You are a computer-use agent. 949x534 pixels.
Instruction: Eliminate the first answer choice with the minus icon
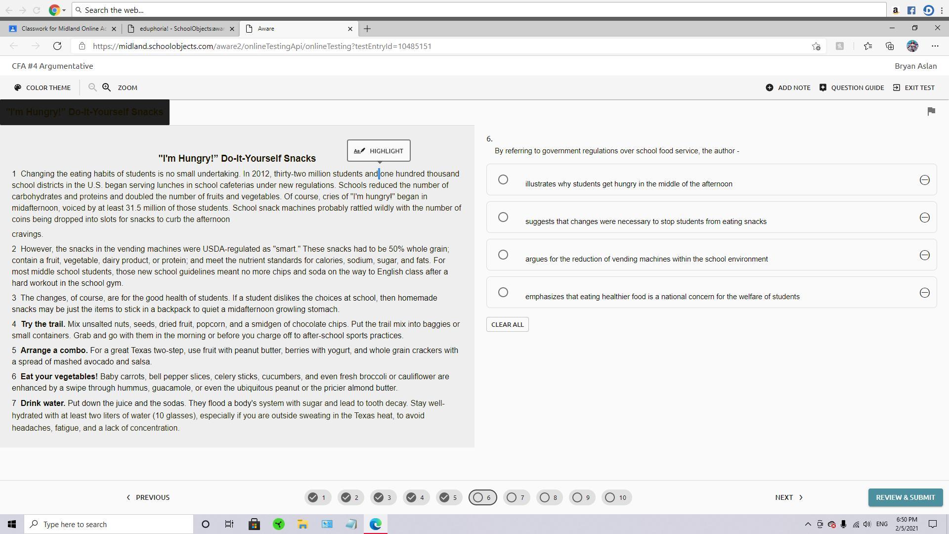click(924, 180)
